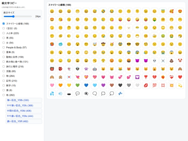Pick the skull and crossbones emoji

163,61
